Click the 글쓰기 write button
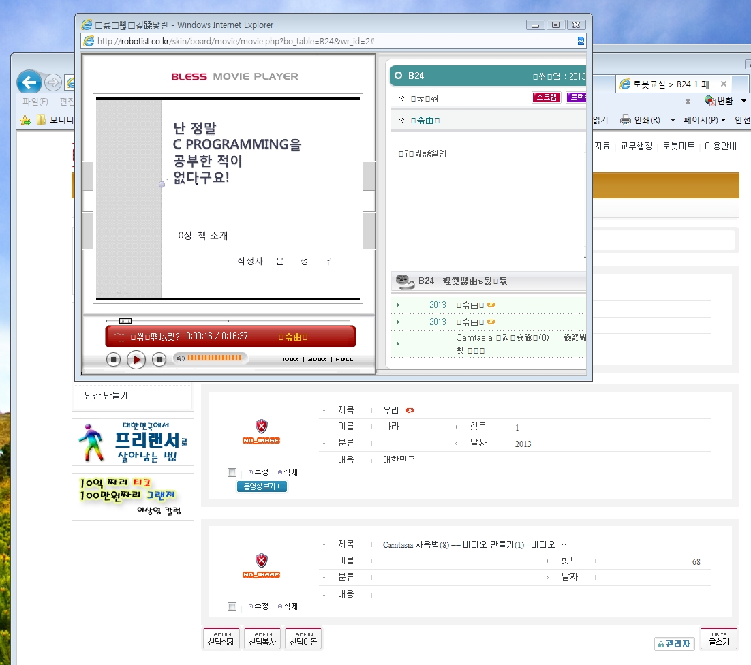Viewport: 751px width, 665px height. point(718,639)
